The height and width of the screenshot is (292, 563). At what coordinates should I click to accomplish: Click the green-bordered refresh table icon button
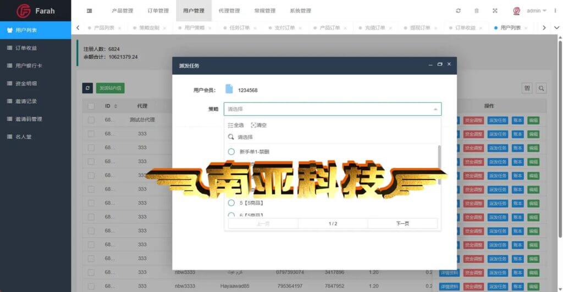(87, 88)
